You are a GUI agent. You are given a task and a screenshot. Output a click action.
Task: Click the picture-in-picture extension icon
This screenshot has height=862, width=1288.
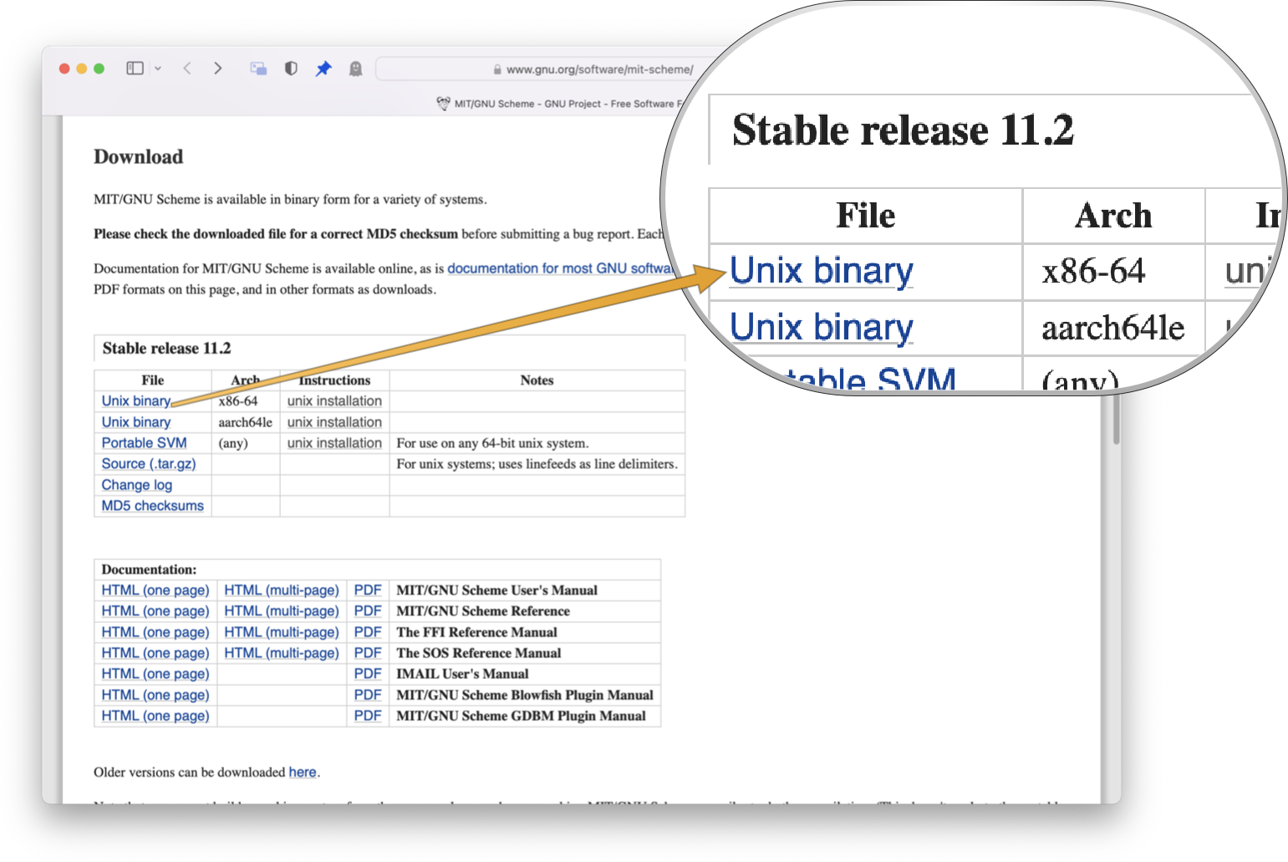[258, 69]
